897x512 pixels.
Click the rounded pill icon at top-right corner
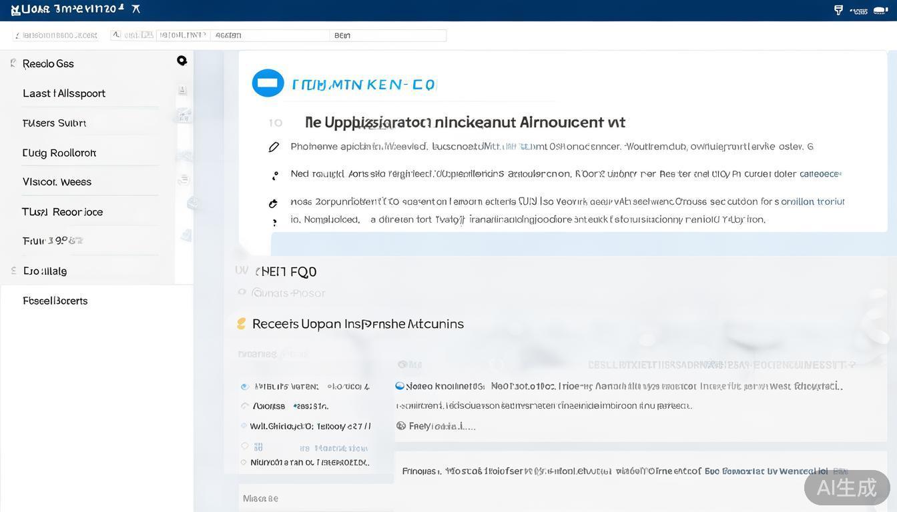pyautogui.click(x=880, y=10)
